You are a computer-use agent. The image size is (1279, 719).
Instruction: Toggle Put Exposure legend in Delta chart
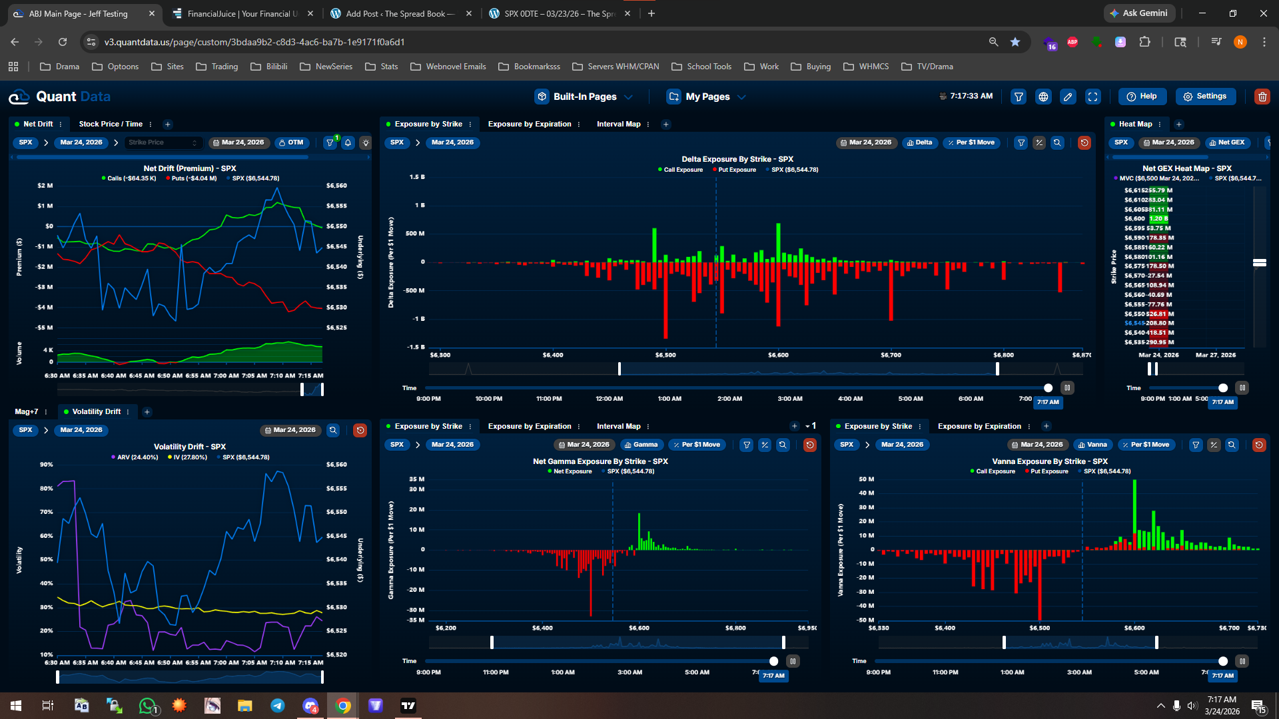click(734, 170)
